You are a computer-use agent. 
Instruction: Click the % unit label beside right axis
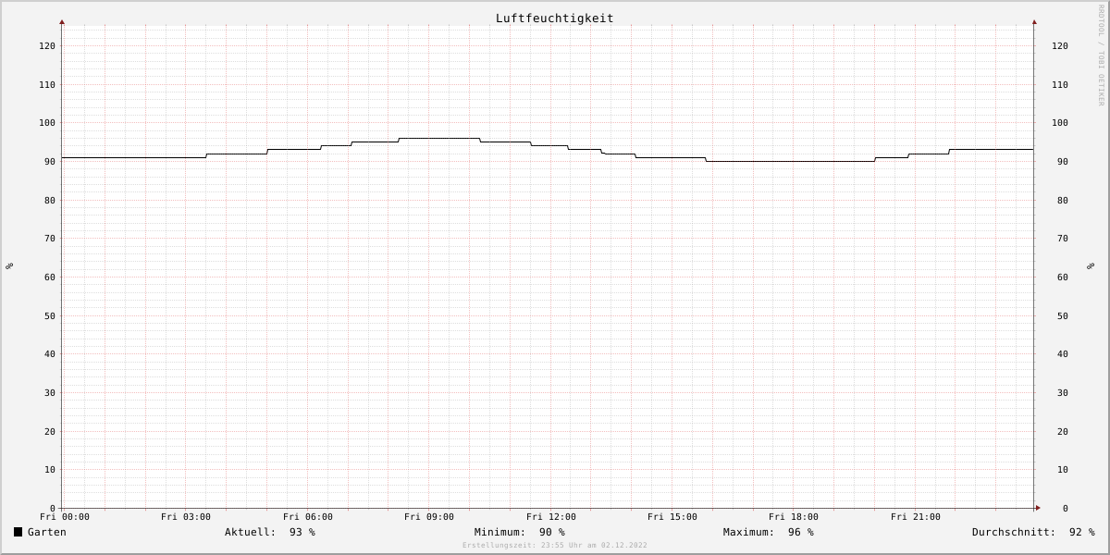1091,266
